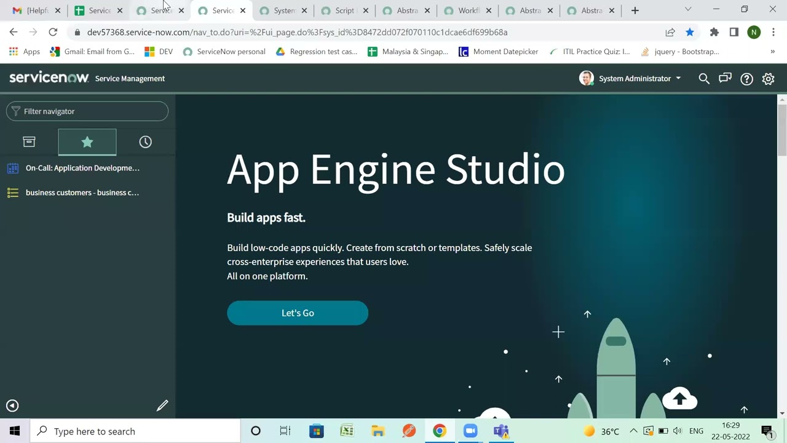Click the Filter navigator input
Viewport: 787px width, 443px height.
pyautogui.click(x=87, y=111)
